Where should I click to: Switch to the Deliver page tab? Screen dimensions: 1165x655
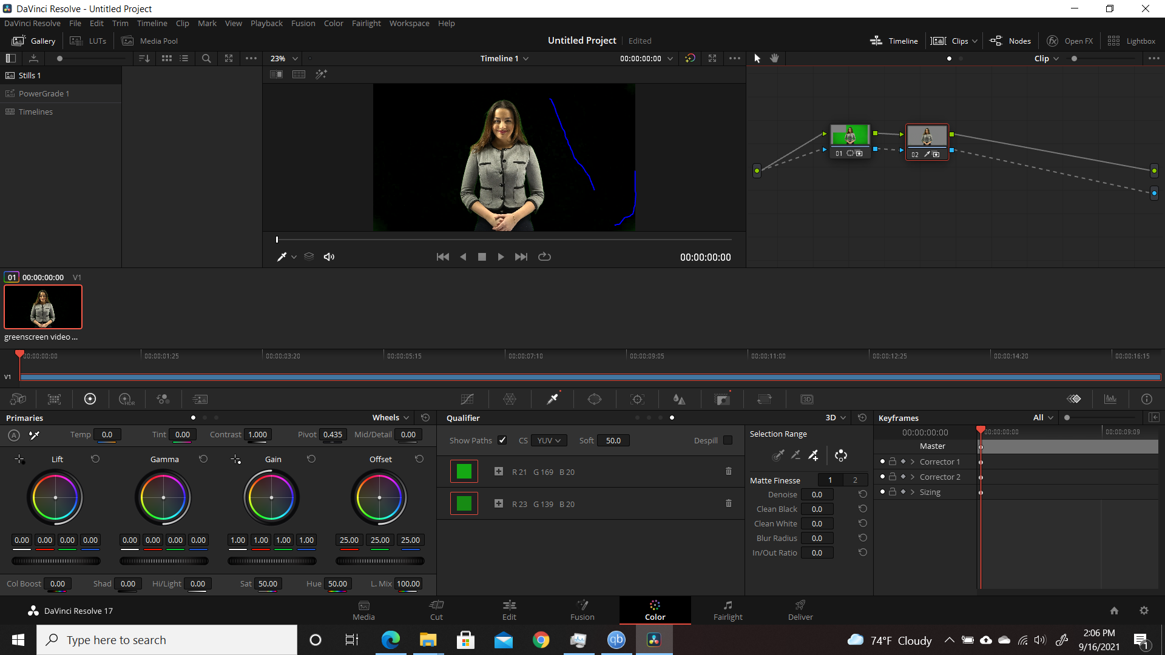click(x=800, y=610)
